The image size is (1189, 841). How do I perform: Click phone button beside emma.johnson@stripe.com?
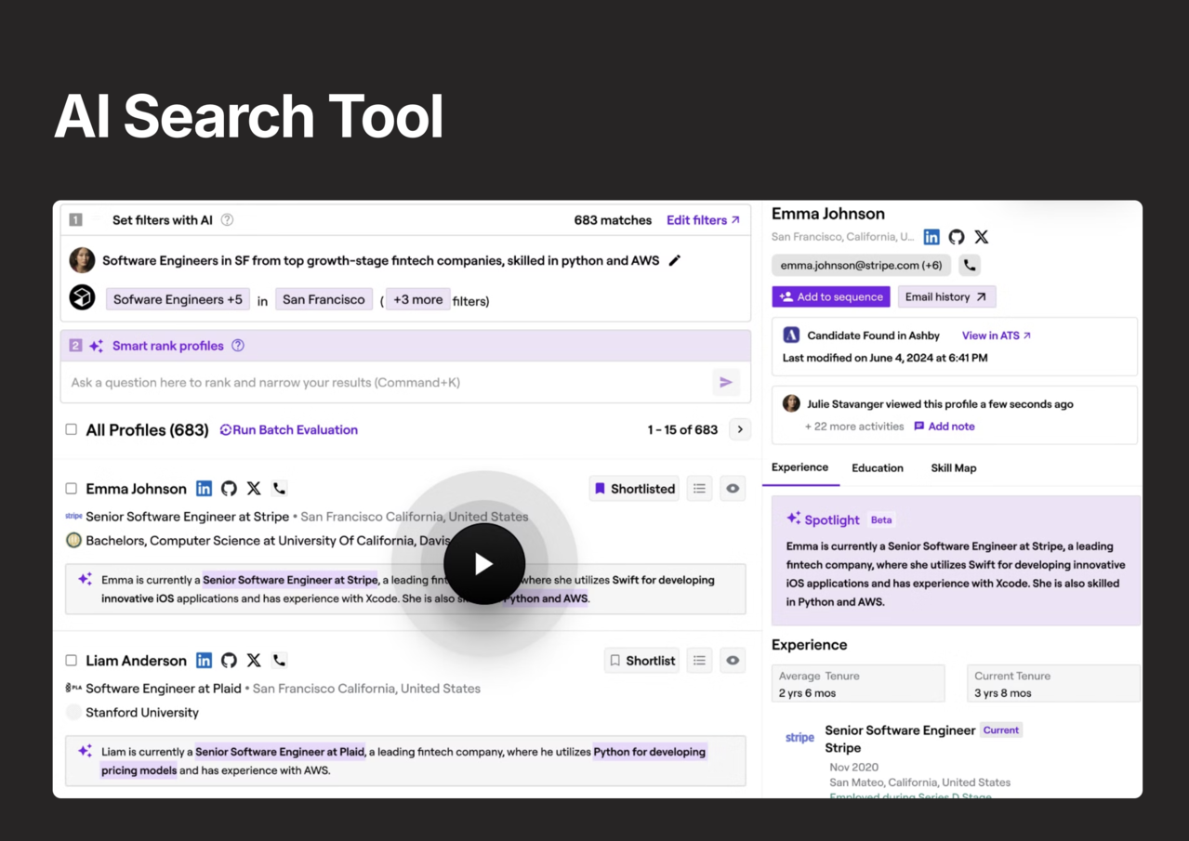[x=970, y=265]
